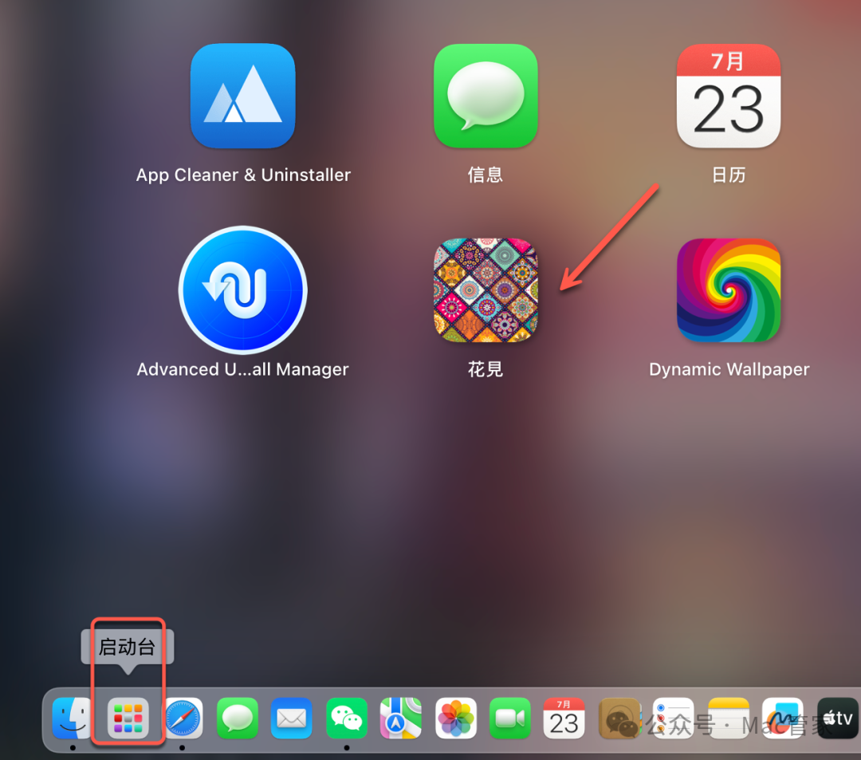Click the "App Cleaner & Uninstaller" label
Screen dimensions: 861x760
pyautogui.click(x=243, y=175)
